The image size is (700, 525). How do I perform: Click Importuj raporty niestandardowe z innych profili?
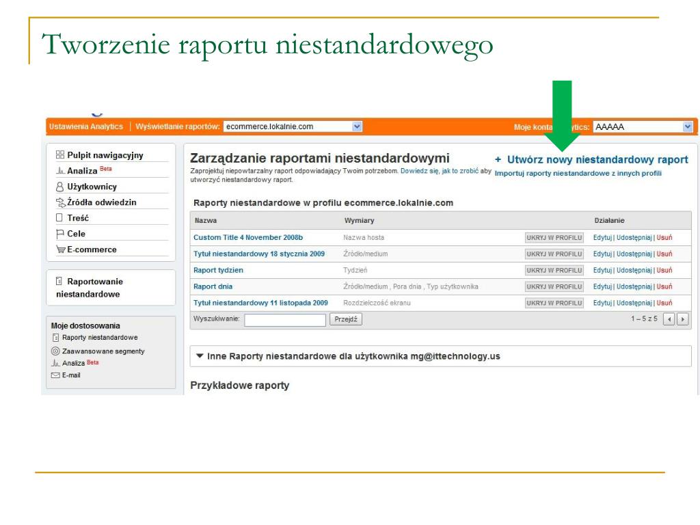point(578,173)
